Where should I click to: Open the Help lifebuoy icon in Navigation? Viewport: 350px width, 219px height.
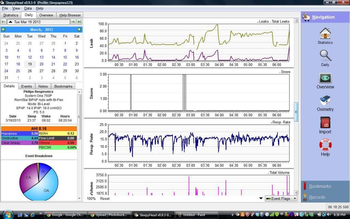[325, 147]
